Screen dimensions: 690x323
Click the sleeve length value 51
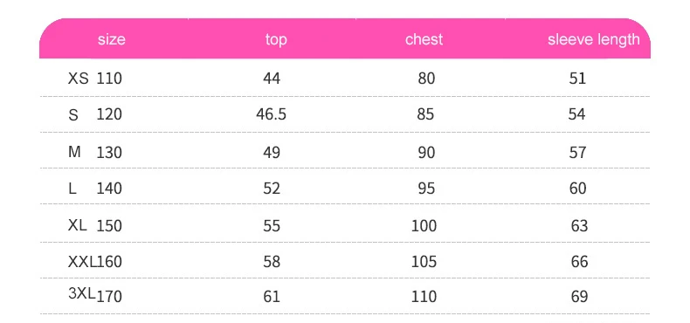click(577, 79)
